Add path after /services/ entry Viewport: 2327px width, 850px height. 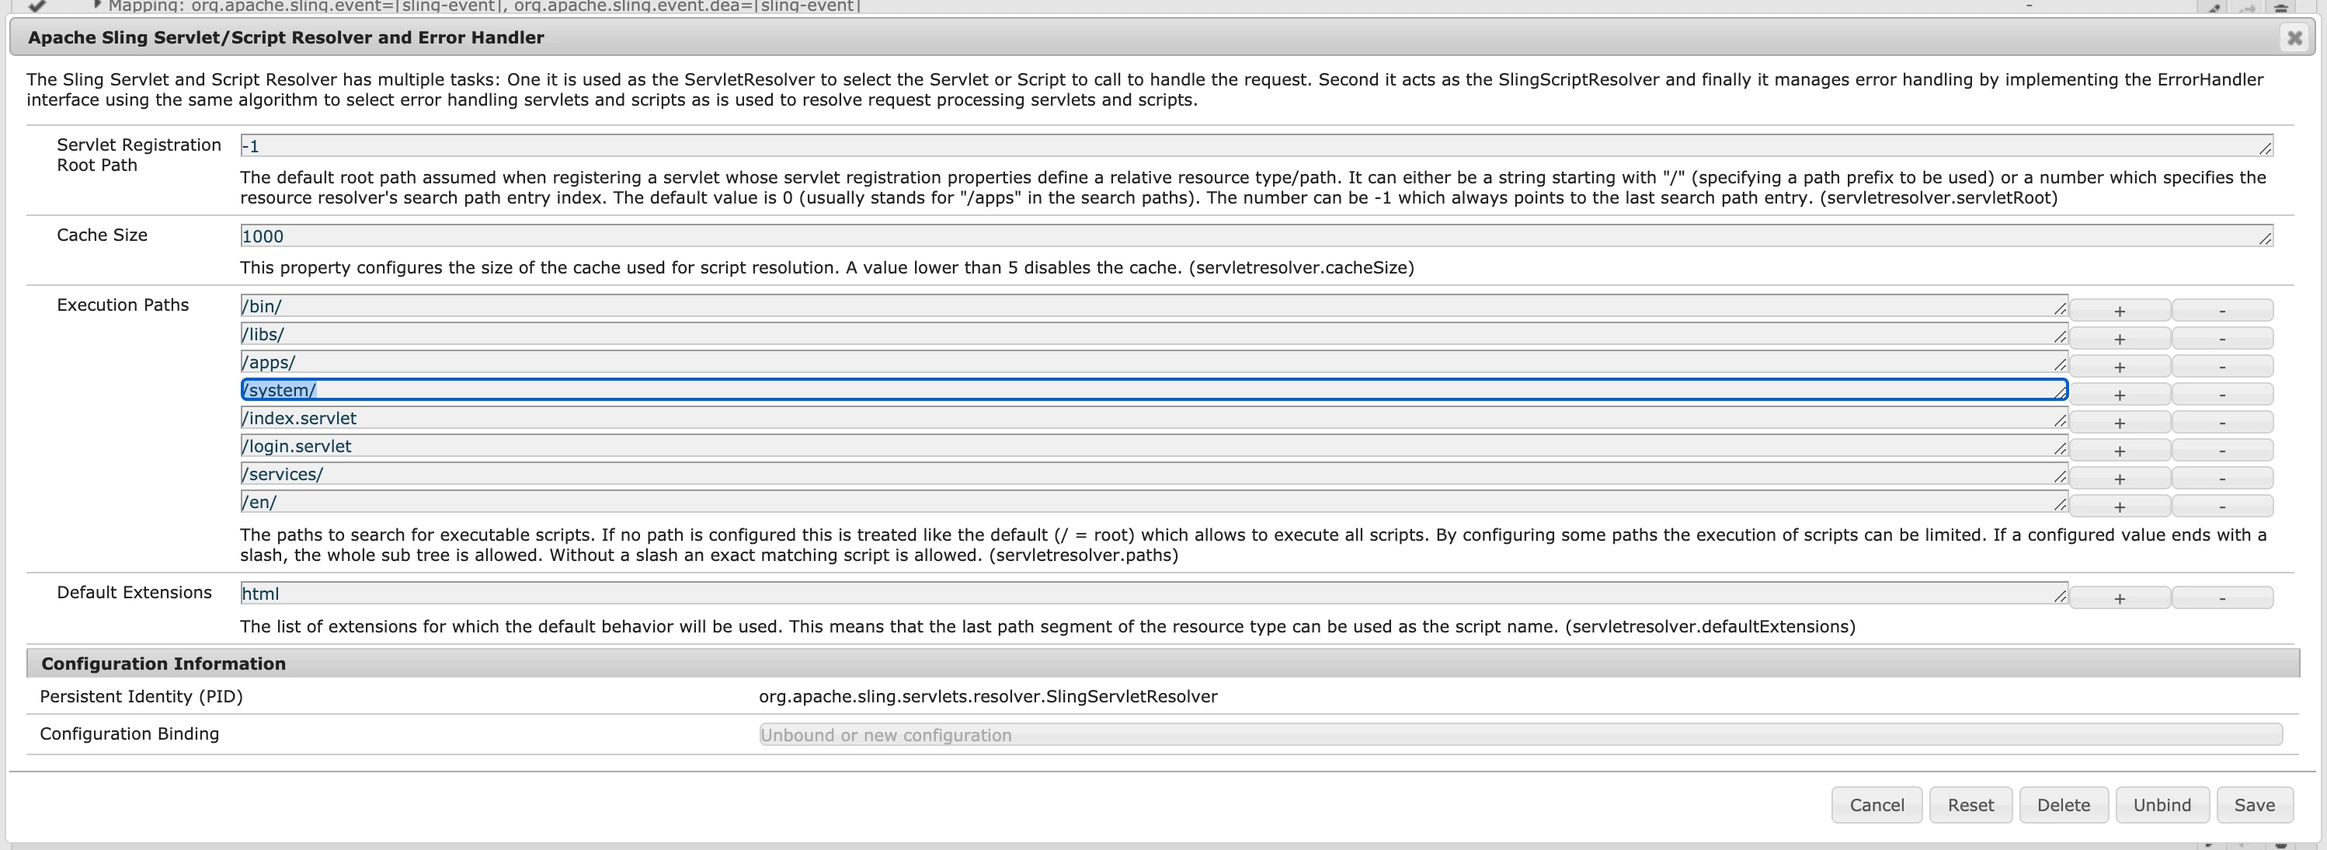point(2119,479)
